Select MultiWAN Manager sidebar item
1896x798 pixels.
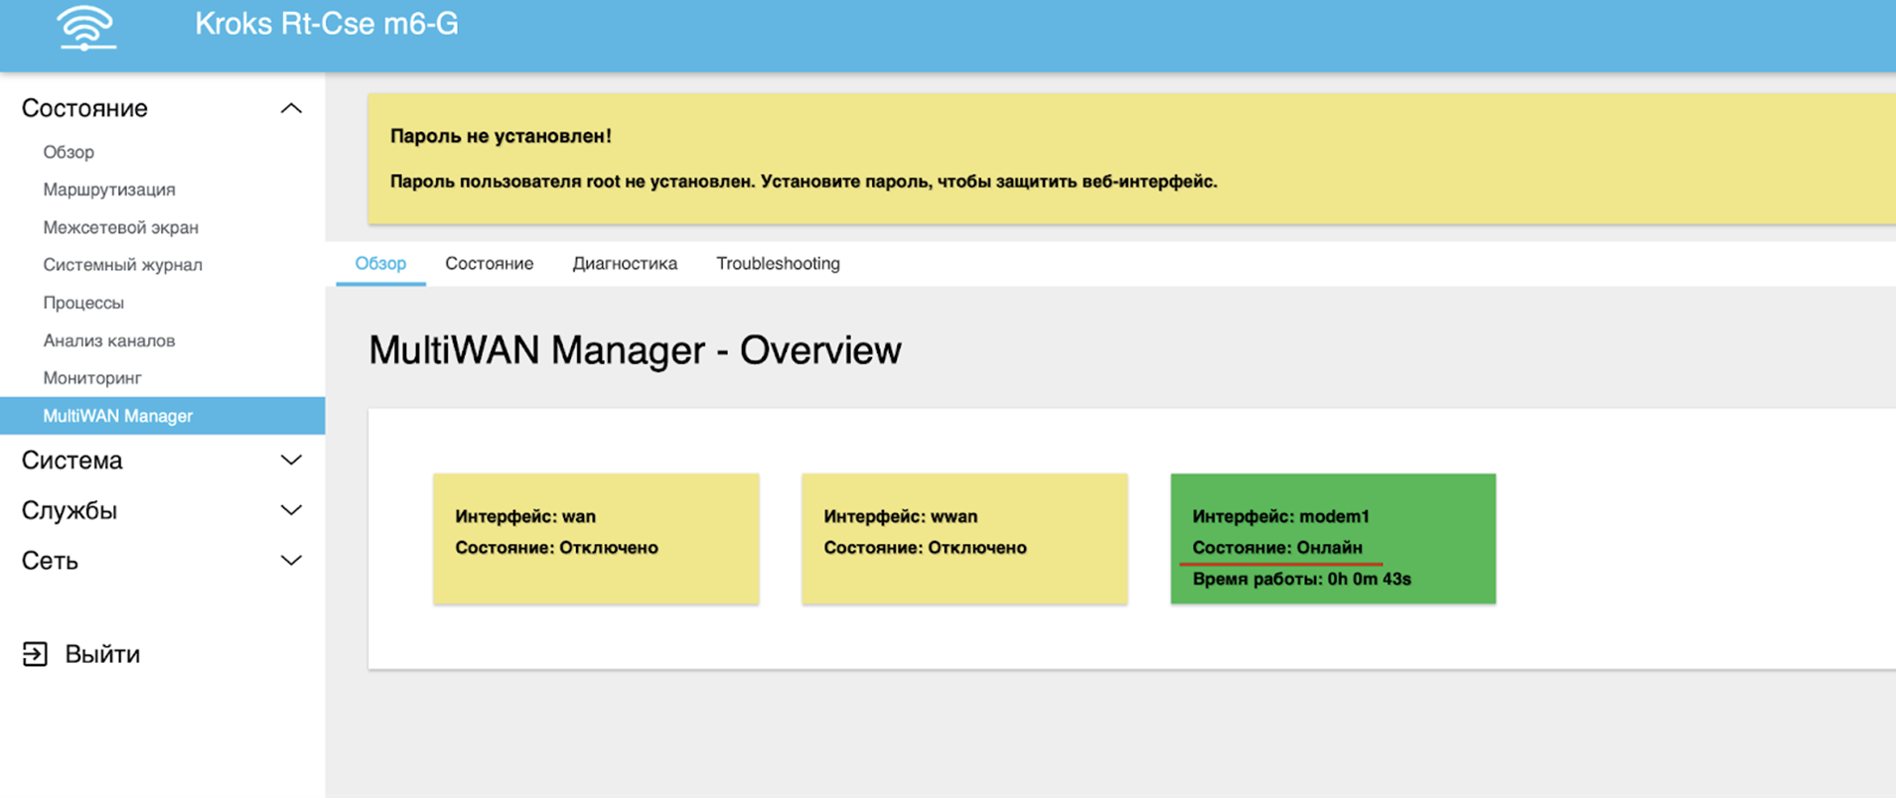tap(117, 416)
